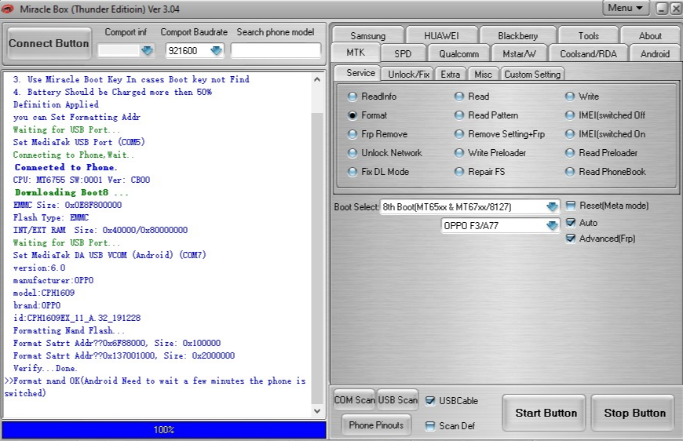Open the Comport inf dropdown arrow
This screenshot has height=441, width=683.
(x=148, y=51)
